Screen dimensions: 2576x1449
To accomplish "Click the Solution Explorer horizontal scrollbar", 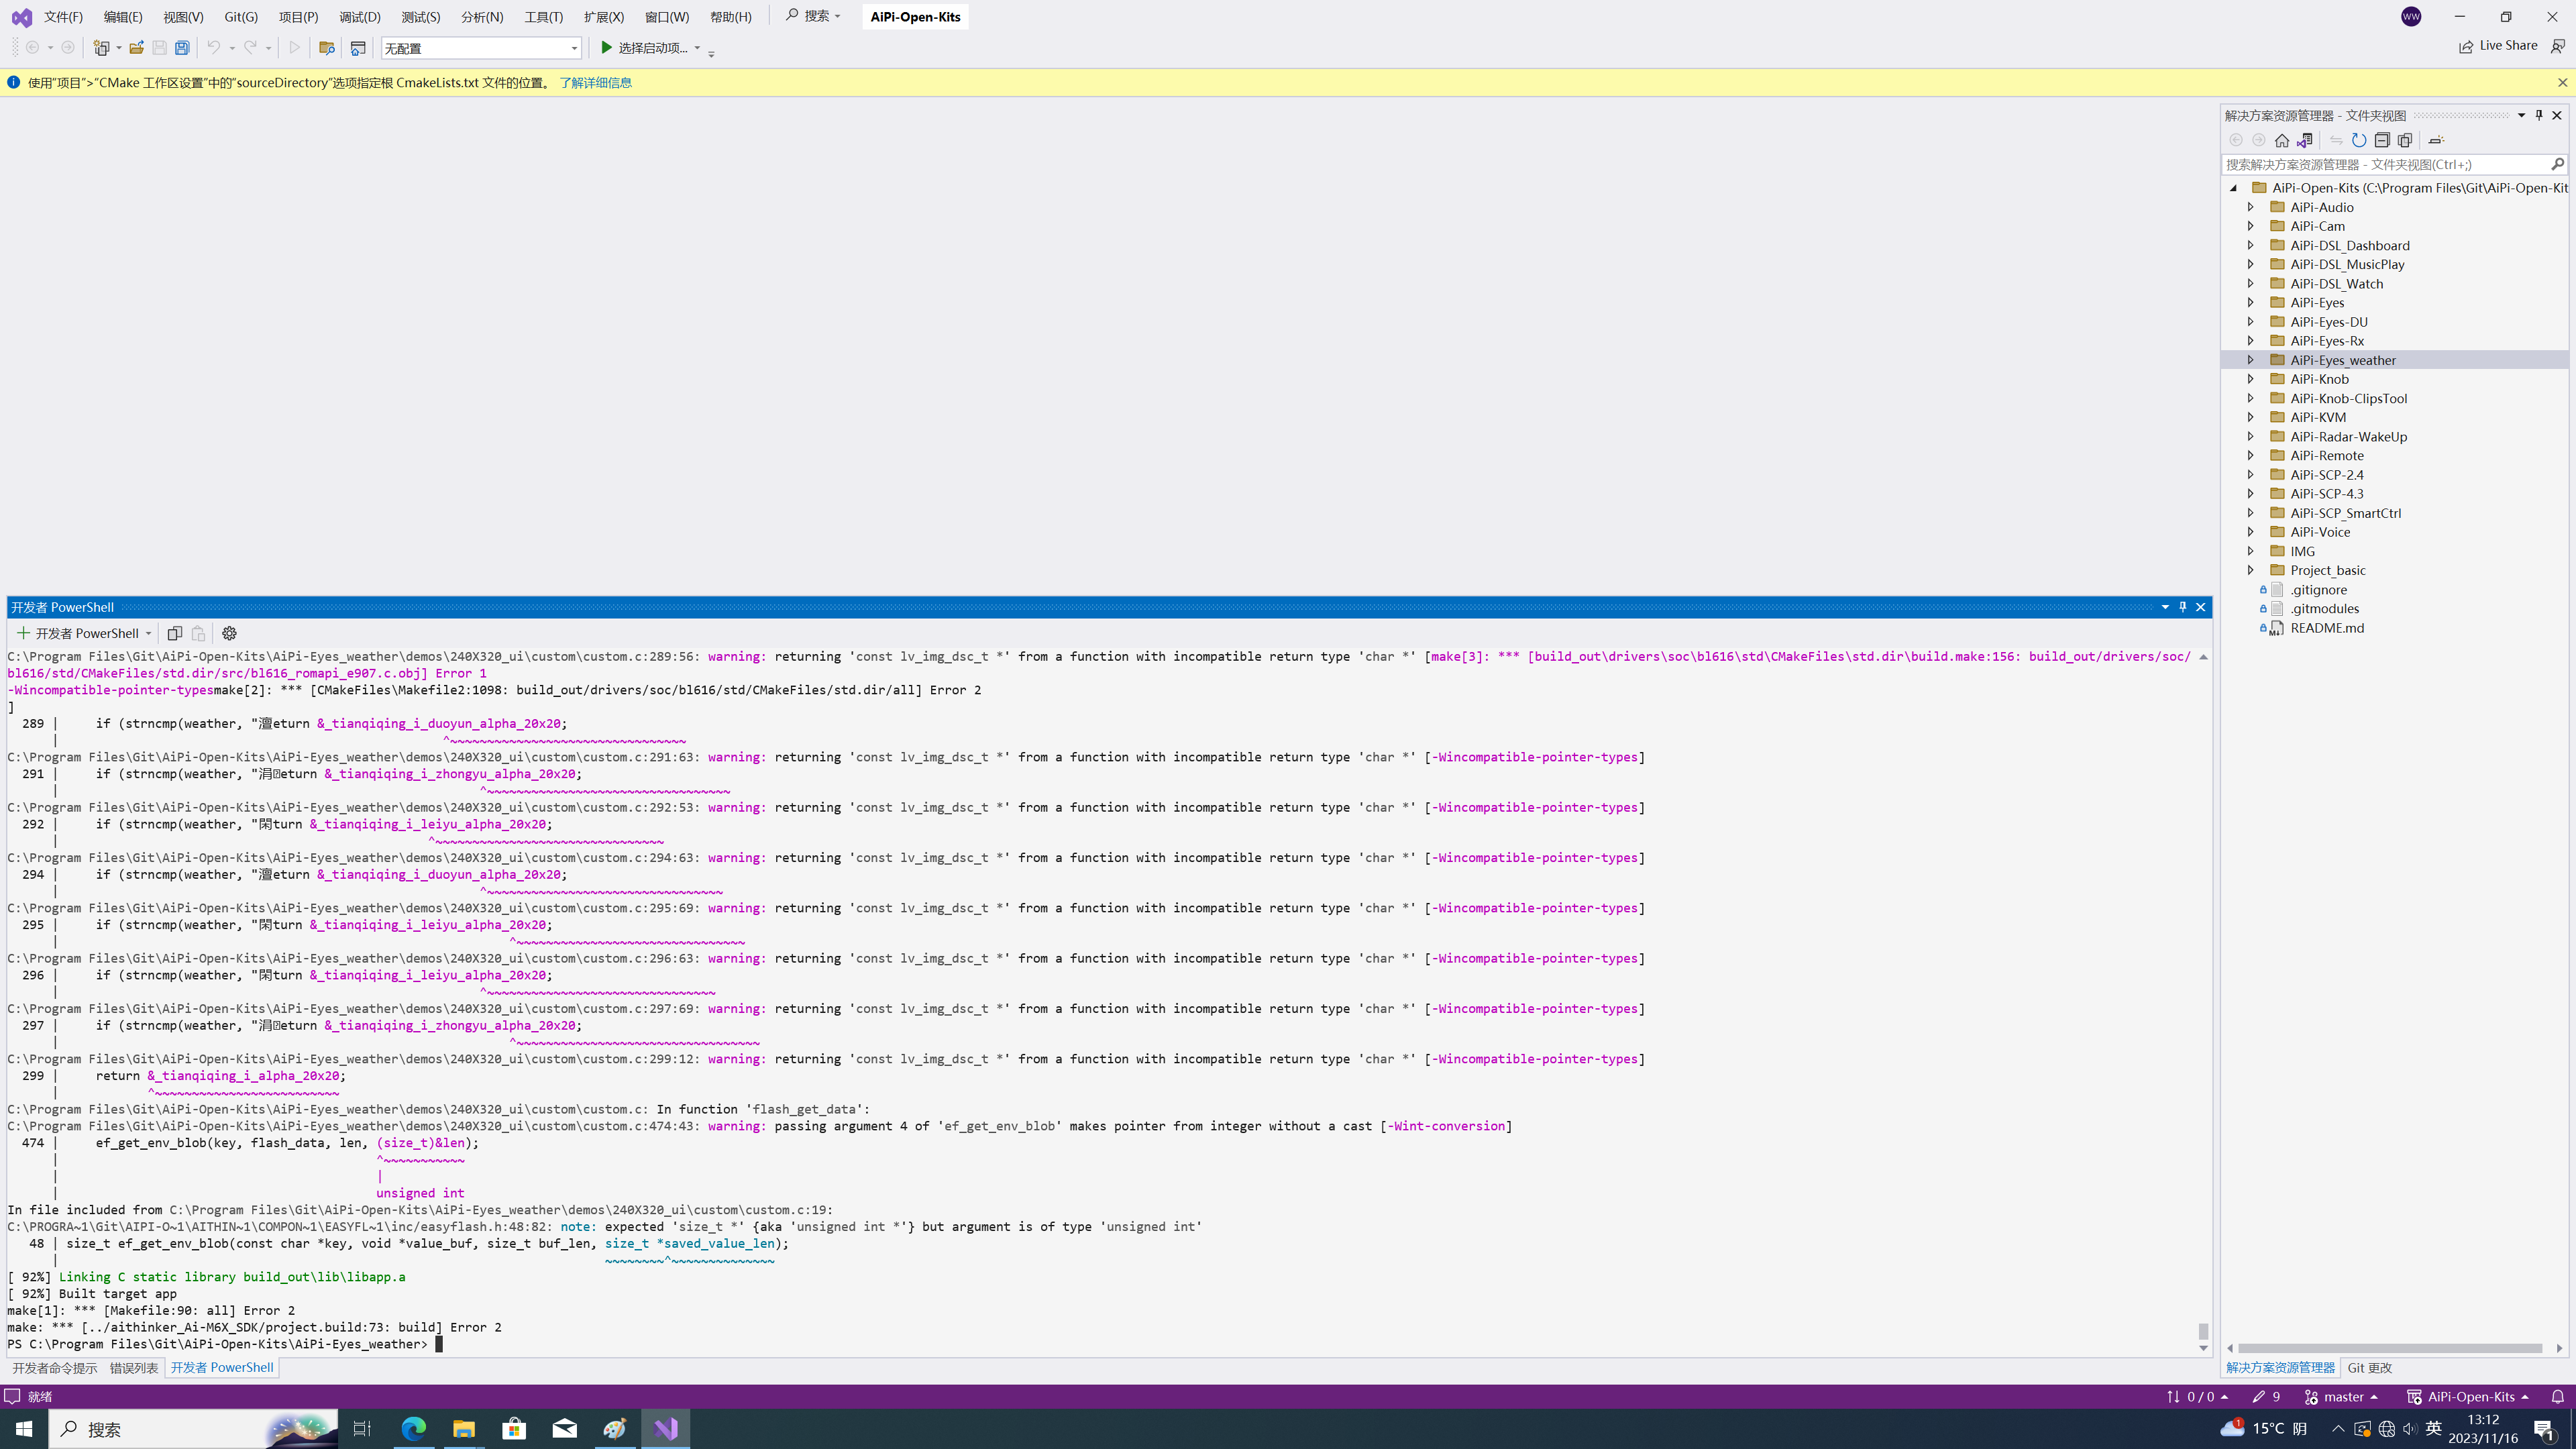I will coord(2390,1348).
